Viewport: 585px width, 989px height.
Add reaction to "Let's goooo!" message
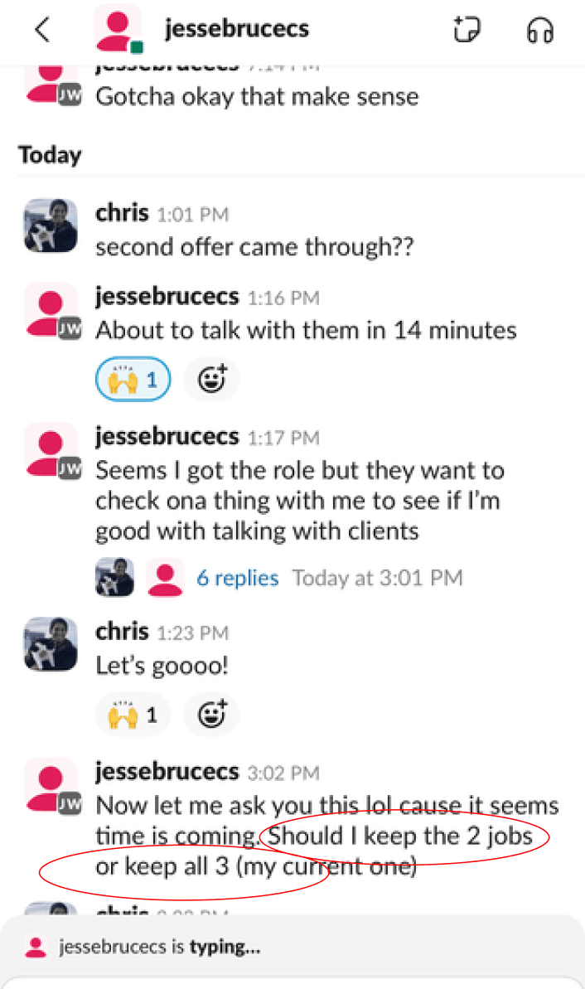(212, 714)
